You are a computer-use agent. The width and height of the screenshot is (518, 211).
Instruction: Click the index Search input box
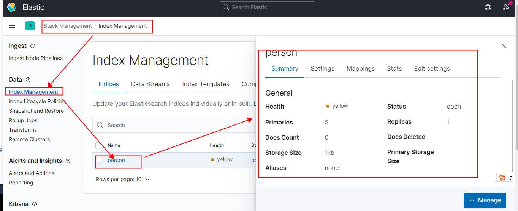175,125
